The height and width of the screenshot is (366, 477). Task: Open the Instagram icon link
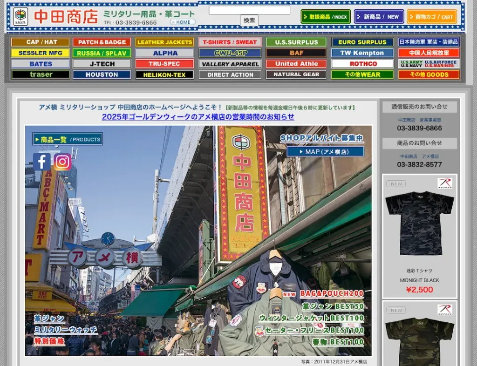pyautogui.click(x=62, y=162)
